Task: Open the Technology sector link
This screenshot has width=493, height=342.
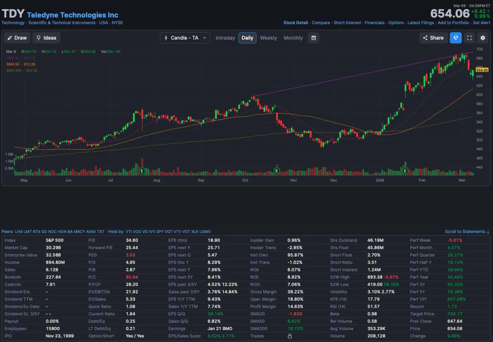Action: pos(13,23)
